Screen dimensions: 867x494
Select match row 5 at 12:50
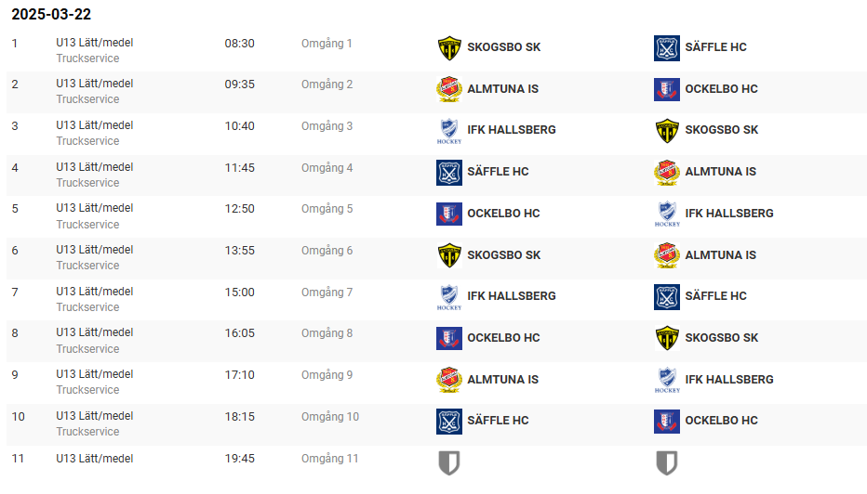pos(436,216)
